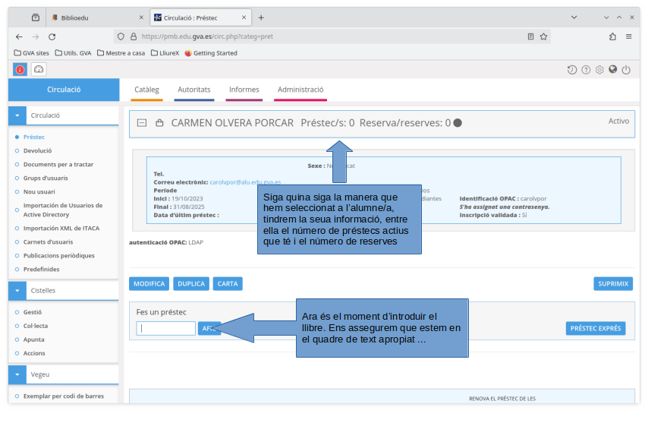The height and width of the screenshot is (445, 648).
Task: Open Accions under Cistelles
Action: tap(34, 353)
